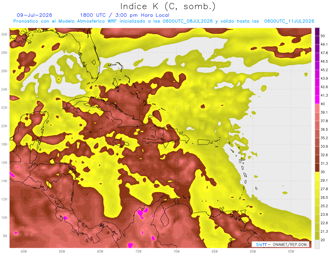Click the legend value '39.1'
The width and height of the screenshot is (330, 255).
coord(324,112)
